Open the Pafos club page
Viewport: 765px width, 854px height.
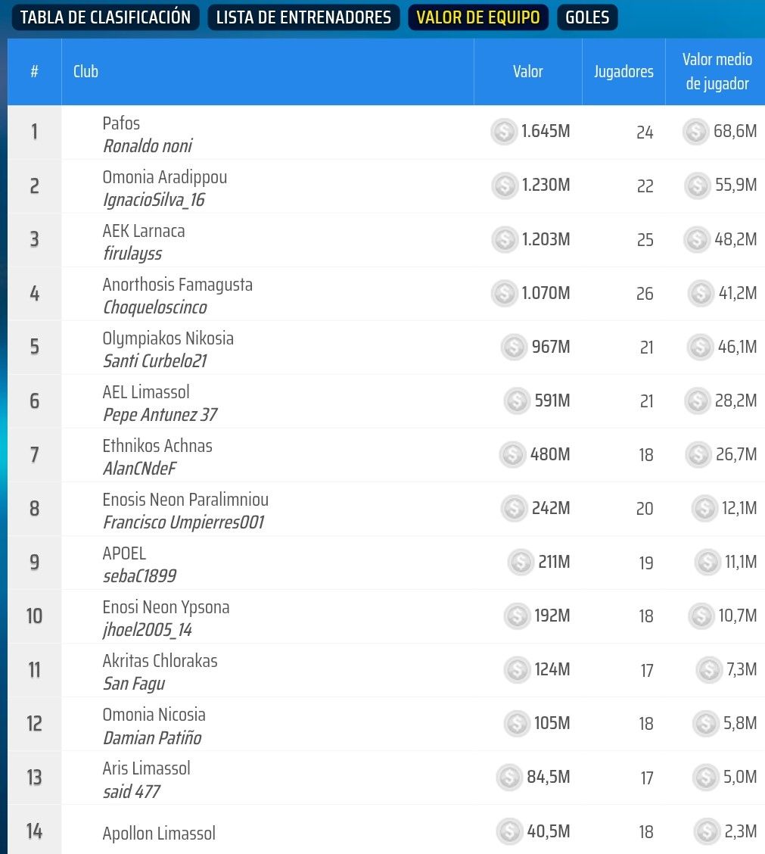121,123
